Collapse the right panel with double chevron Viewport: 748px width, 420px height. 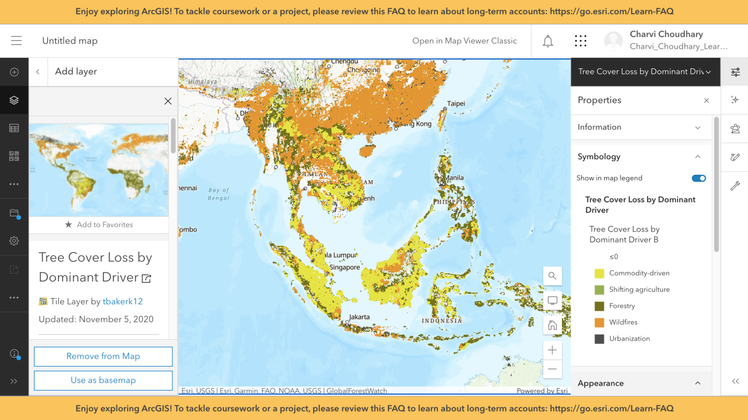click(735, 381)
